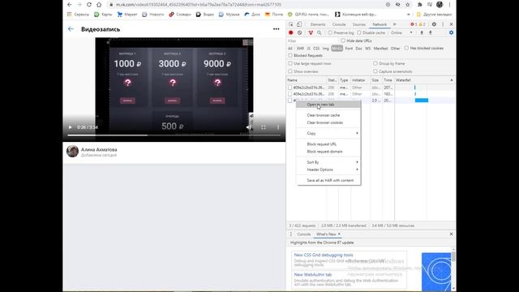Filter requests by XHR type

(x=300, y=49)
